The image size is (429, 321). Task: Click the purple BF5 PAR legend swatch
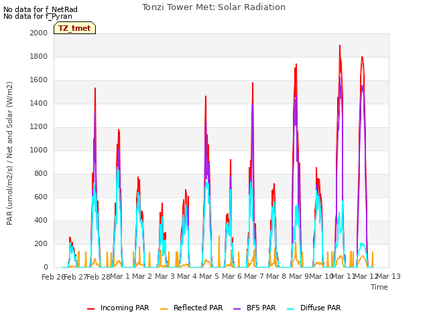(x=237, y=308)
